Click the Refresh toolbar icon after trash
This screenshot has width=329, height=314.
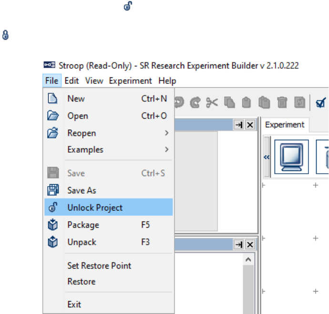click(299, 103)
